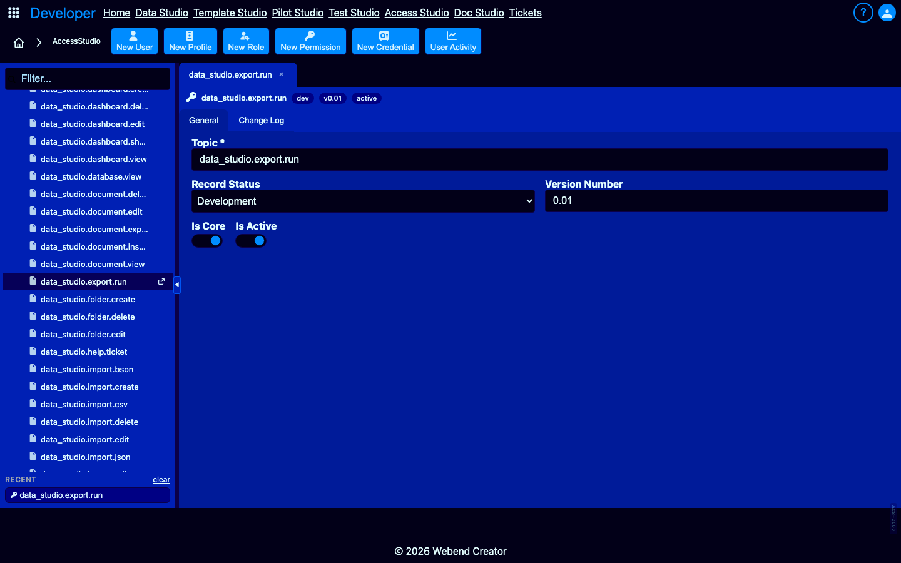Image resolution: width=901 pixels, height=563 pixels.
Task: Open the help question mark icon
Action: [x=863, y=13]
